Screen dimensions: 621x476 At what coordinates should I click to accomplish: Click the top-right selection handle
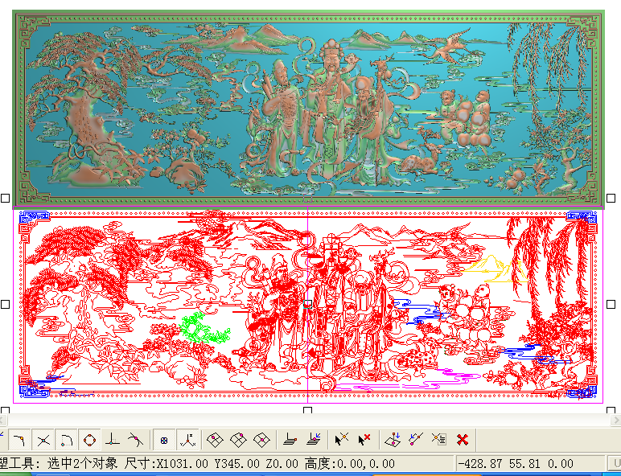click(611, 198)
